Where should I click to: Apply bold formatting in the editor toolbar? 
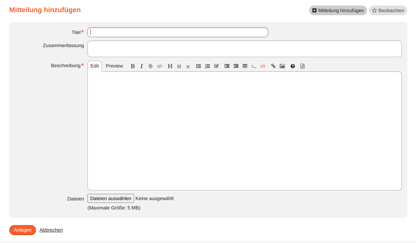tap(133, 66)
